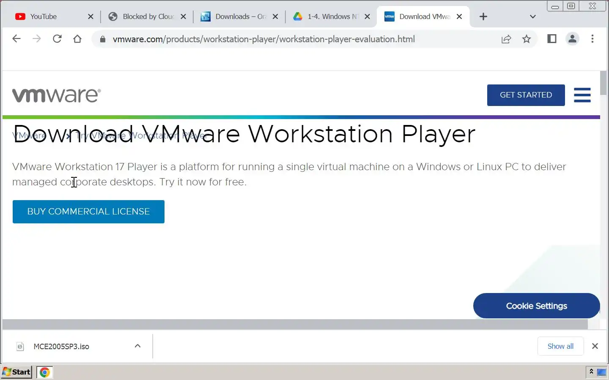Viewport: 609px width, 380px height.
Task: Expand MCE2005SP3.iso download options chevron
Action: tap(137, 346)
